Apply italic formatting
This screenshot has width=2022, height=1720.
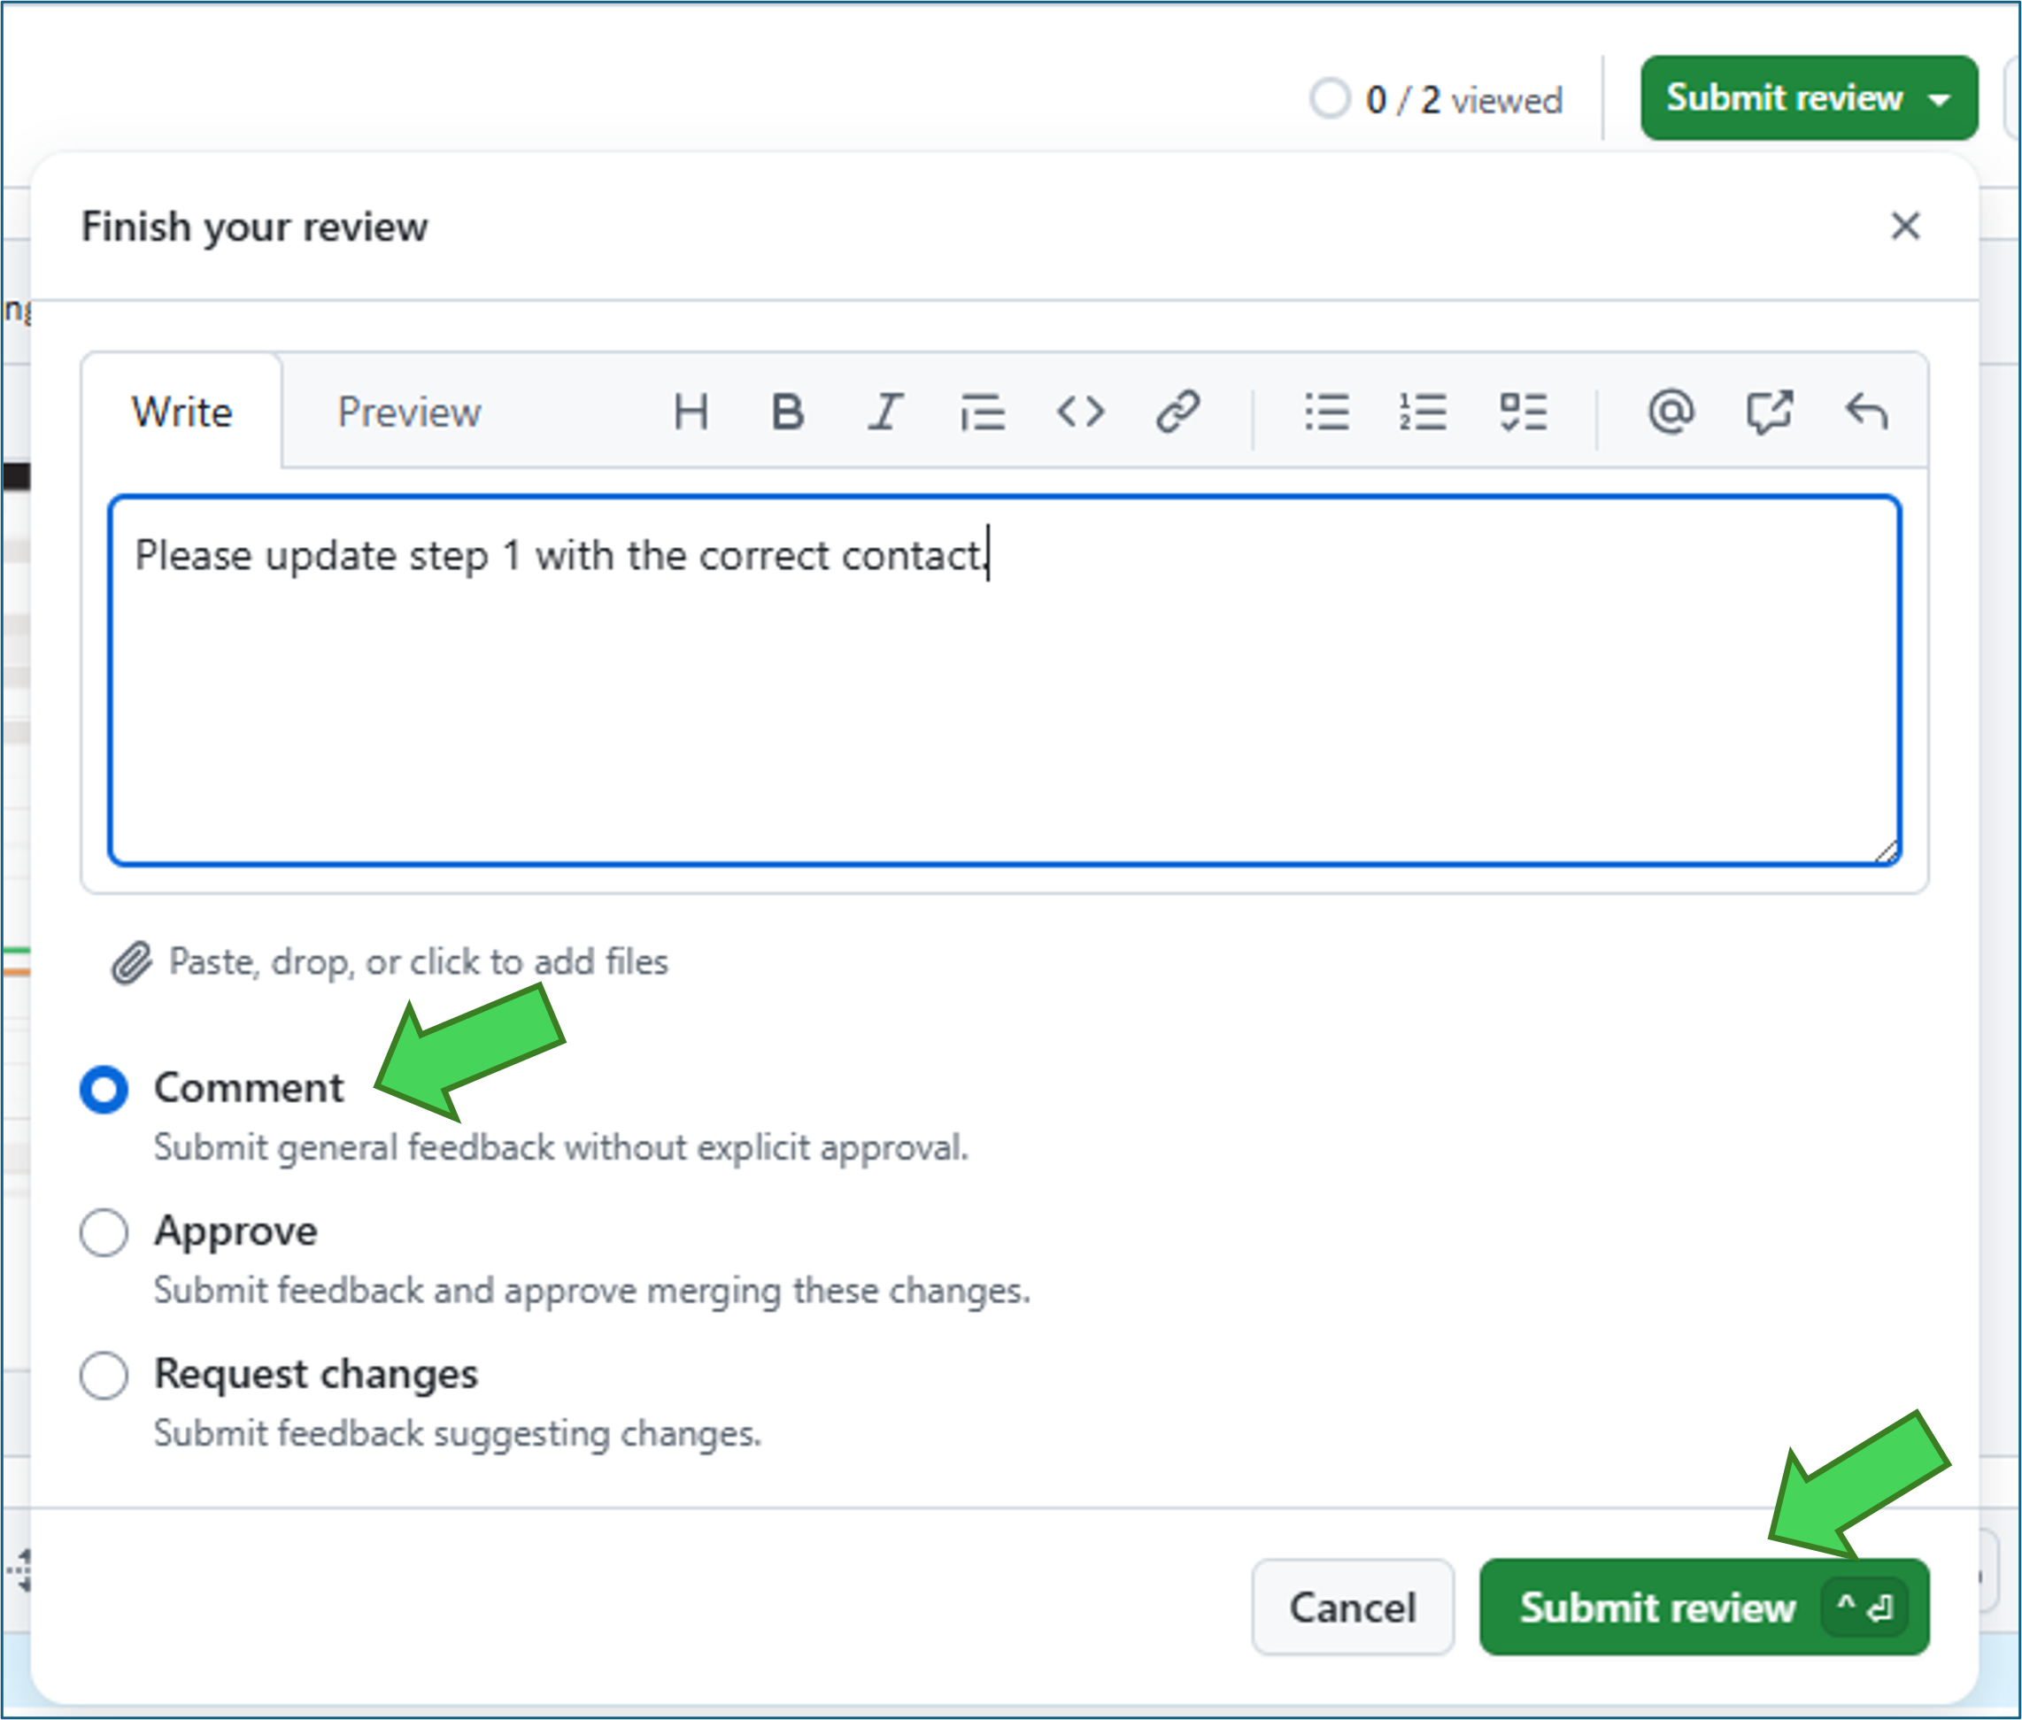point(885,412)
